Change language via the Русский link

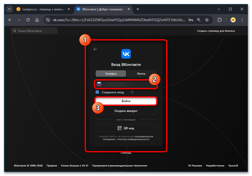[233, 166]
